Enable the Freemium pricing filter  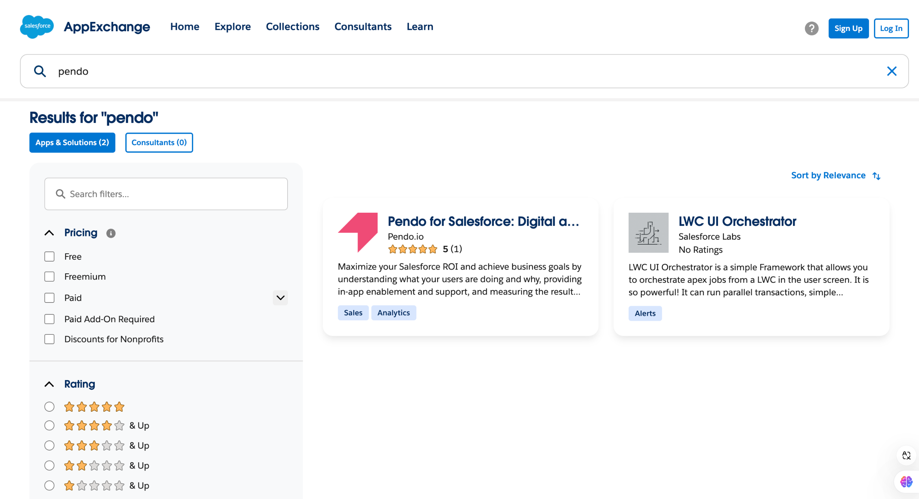(50, 277)
